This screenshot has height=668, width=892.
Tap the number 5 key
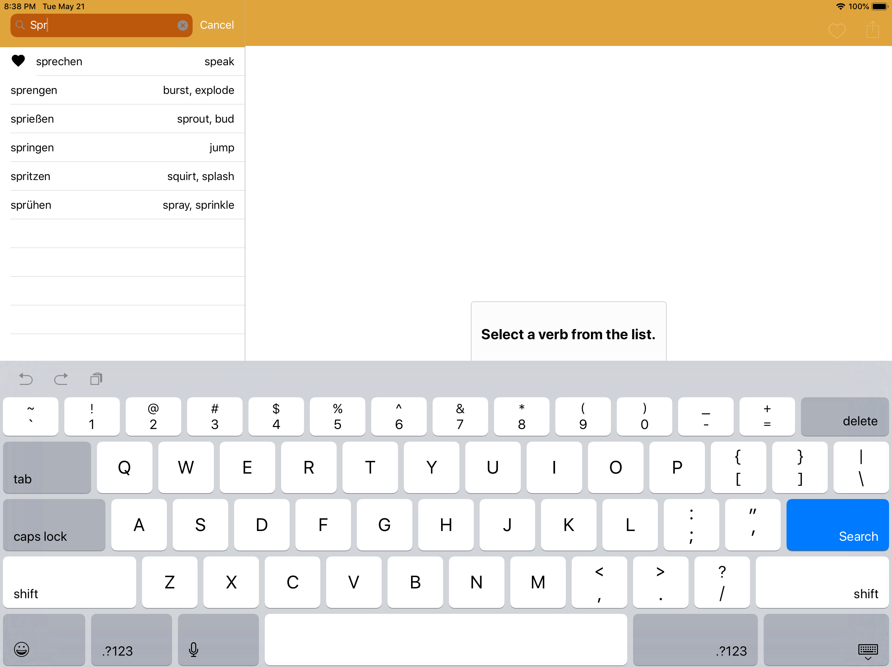click(338, 417)
